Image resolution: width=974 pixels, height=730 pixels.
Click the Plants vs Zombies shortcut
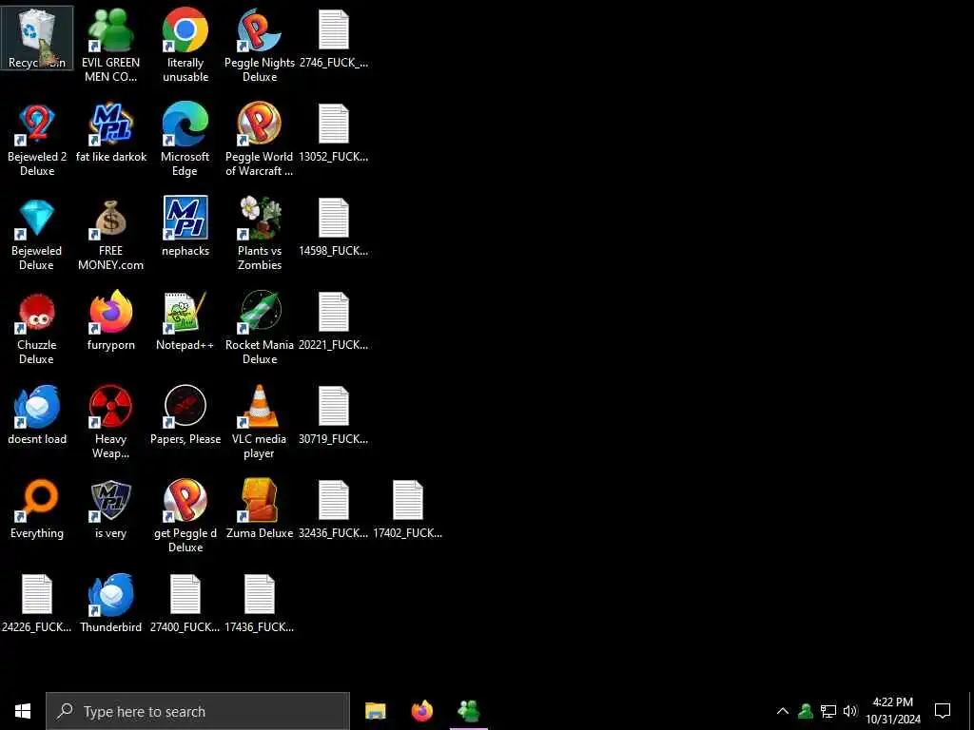260,234
